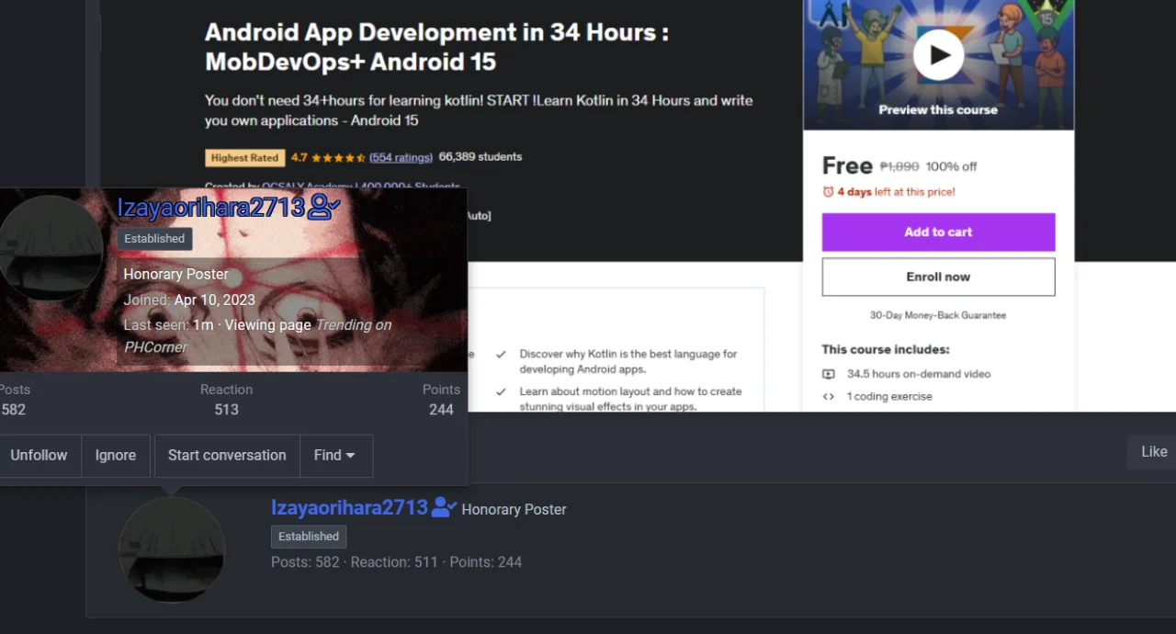The width and height of the screenshot is (1176, 634).
Task: Click Ignore in the profile popup
Action: click(x=116, y=455)
